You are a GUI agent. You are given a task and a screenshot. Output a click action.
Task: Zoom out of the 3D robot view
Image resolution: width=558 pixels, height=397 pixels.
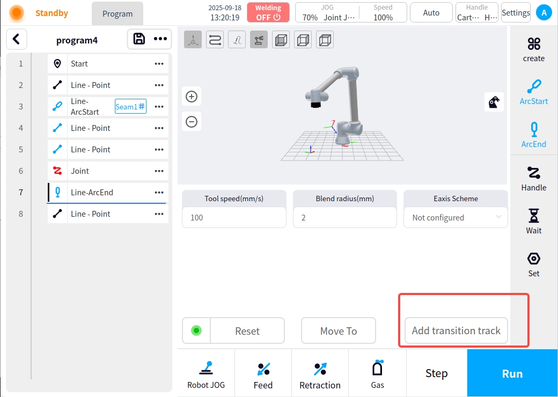[x=192, y=122]
